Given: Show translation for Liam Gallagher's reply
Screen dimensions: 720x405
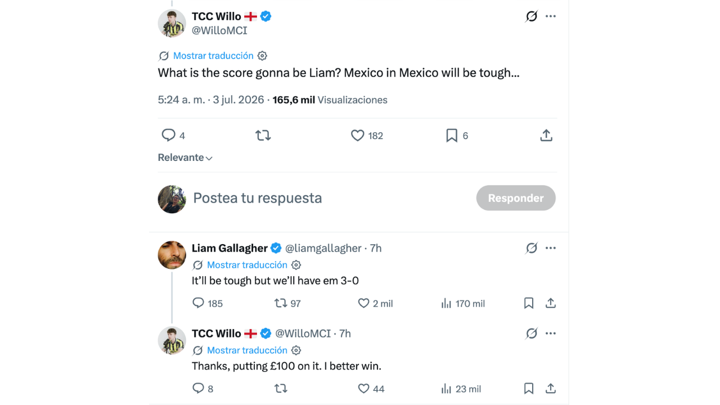Looking at the screenshot, I should [247, 265].
